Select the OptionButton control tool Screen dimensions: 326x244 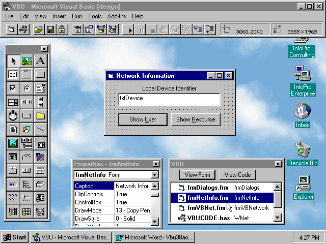[x=26, y=88]
